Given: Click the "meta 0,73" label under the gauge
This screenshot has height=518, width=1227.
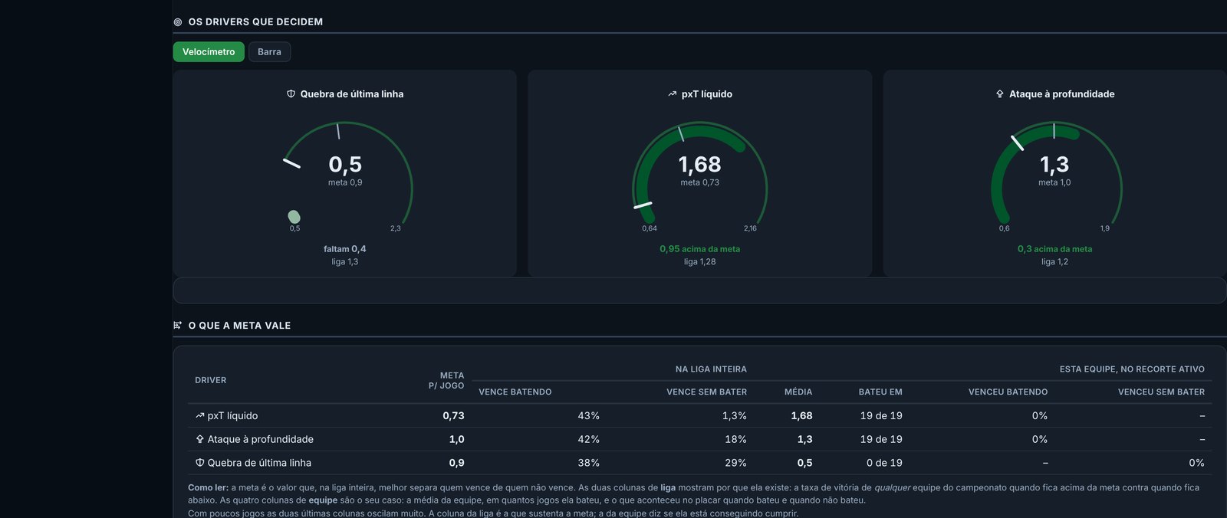Looking at the screenshot, I should (x=700, y=182).
